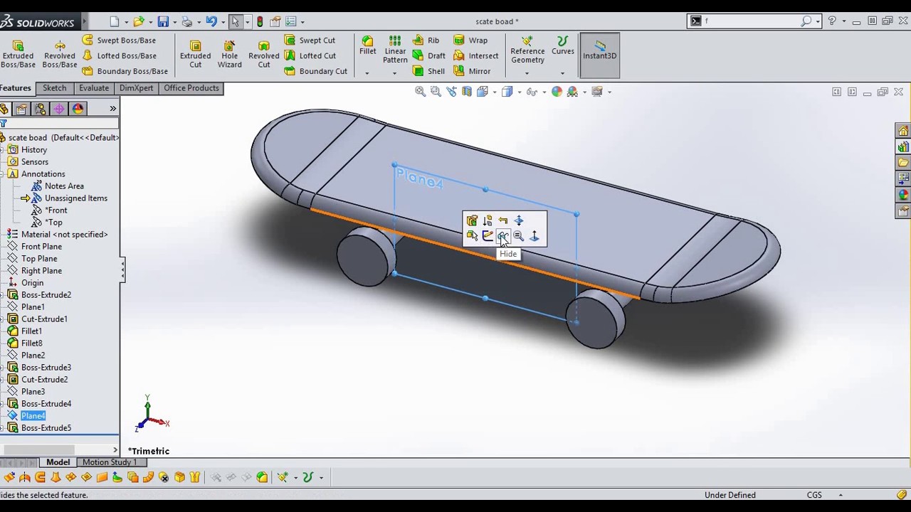
Task: Select the Extruded Boss/Base tool
Action: click(x=18, y=53)
